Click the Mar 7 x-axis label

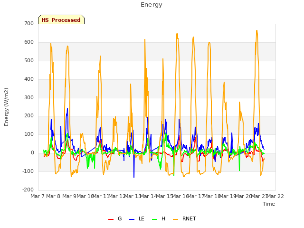pyautogui.click(x=38, y=196)
